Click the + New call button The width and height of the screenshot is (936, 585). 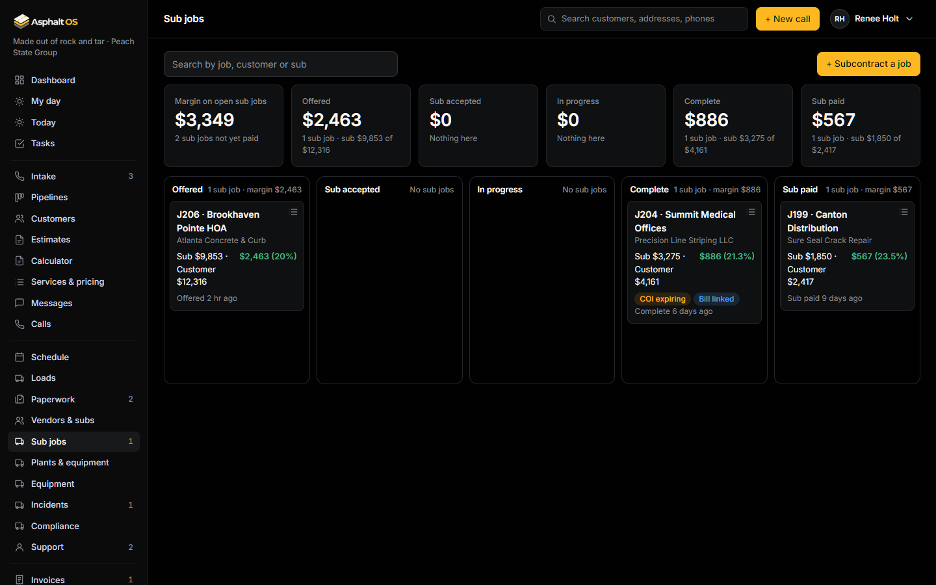coord(788,19)
